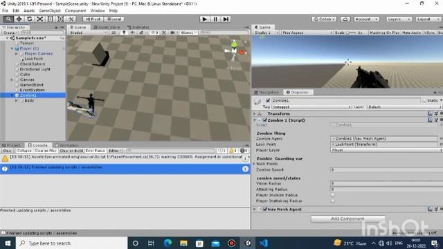Select the Move tool

(x=19, y=19)
